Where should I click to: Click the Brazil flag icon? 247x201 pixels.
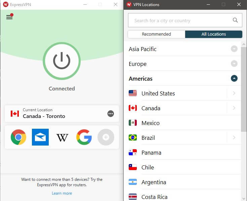tap(133, 137)
